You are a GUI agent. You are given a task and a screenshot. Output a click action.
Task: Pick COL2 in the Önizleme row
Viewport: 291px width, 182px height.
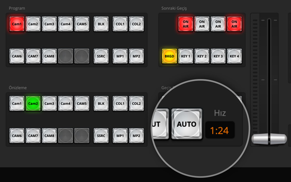pos(136,104)
